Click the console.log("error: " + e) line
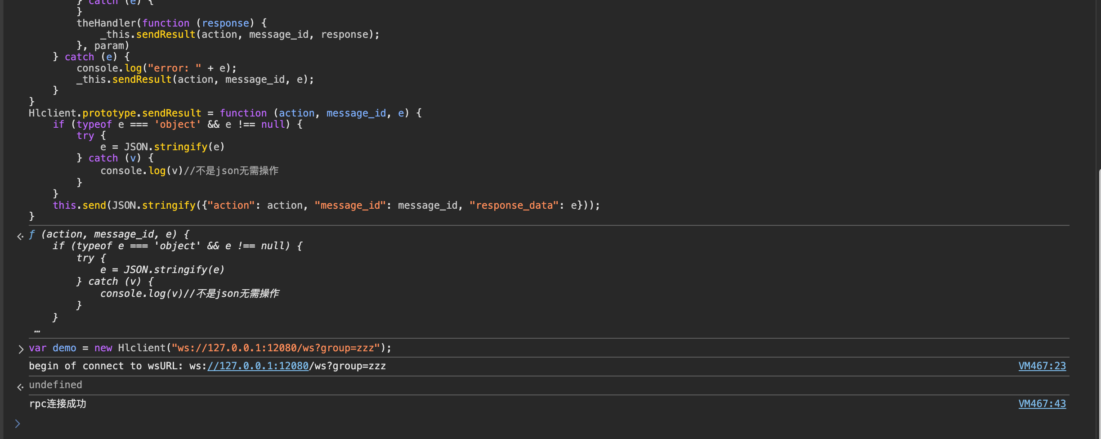 tap(157, 68)
